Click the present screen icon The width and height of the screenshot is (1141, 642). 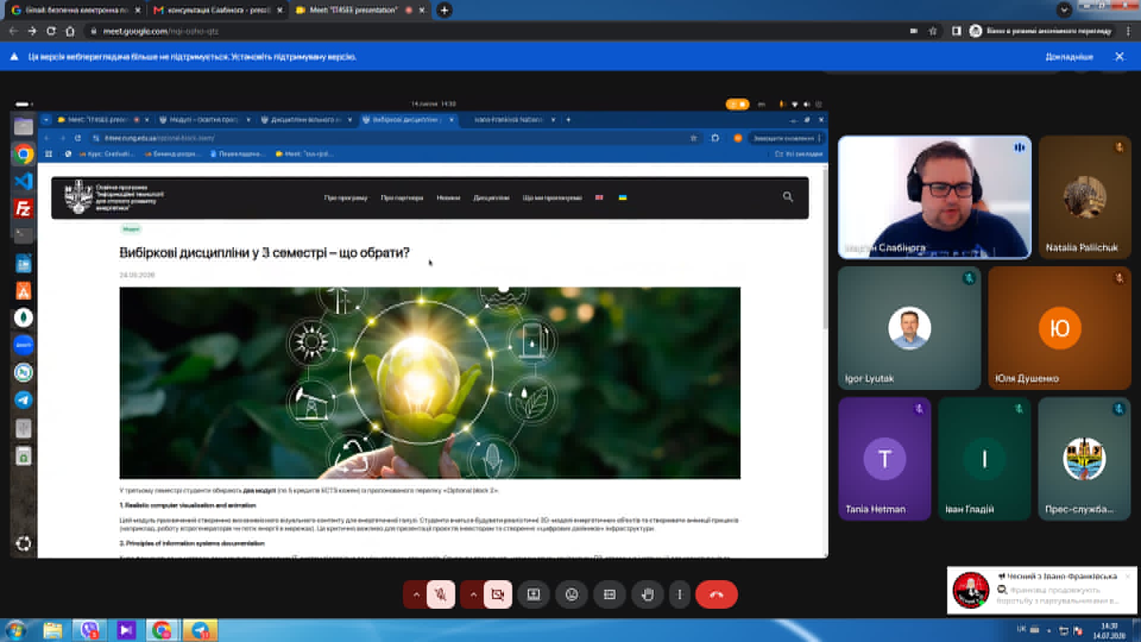[x=534, y=594]
